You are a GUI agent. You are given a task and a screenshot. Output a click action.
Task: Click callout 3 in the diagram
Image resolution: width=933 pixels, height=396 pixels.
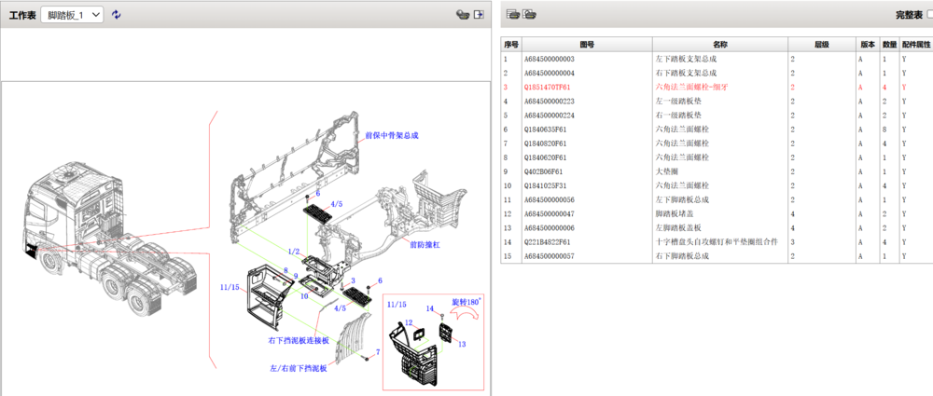pos(353,280)
